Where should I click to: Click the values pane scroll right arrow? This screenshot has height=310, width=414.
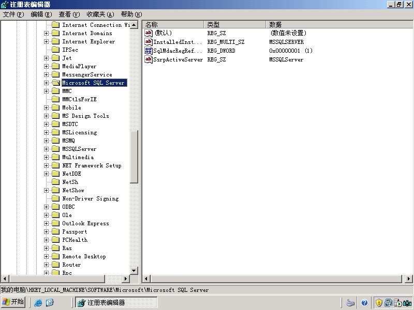point(409,278)
